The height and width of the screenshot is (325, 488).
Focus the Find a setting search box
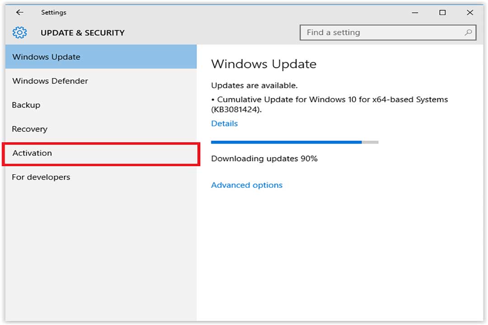coord(388,32)
